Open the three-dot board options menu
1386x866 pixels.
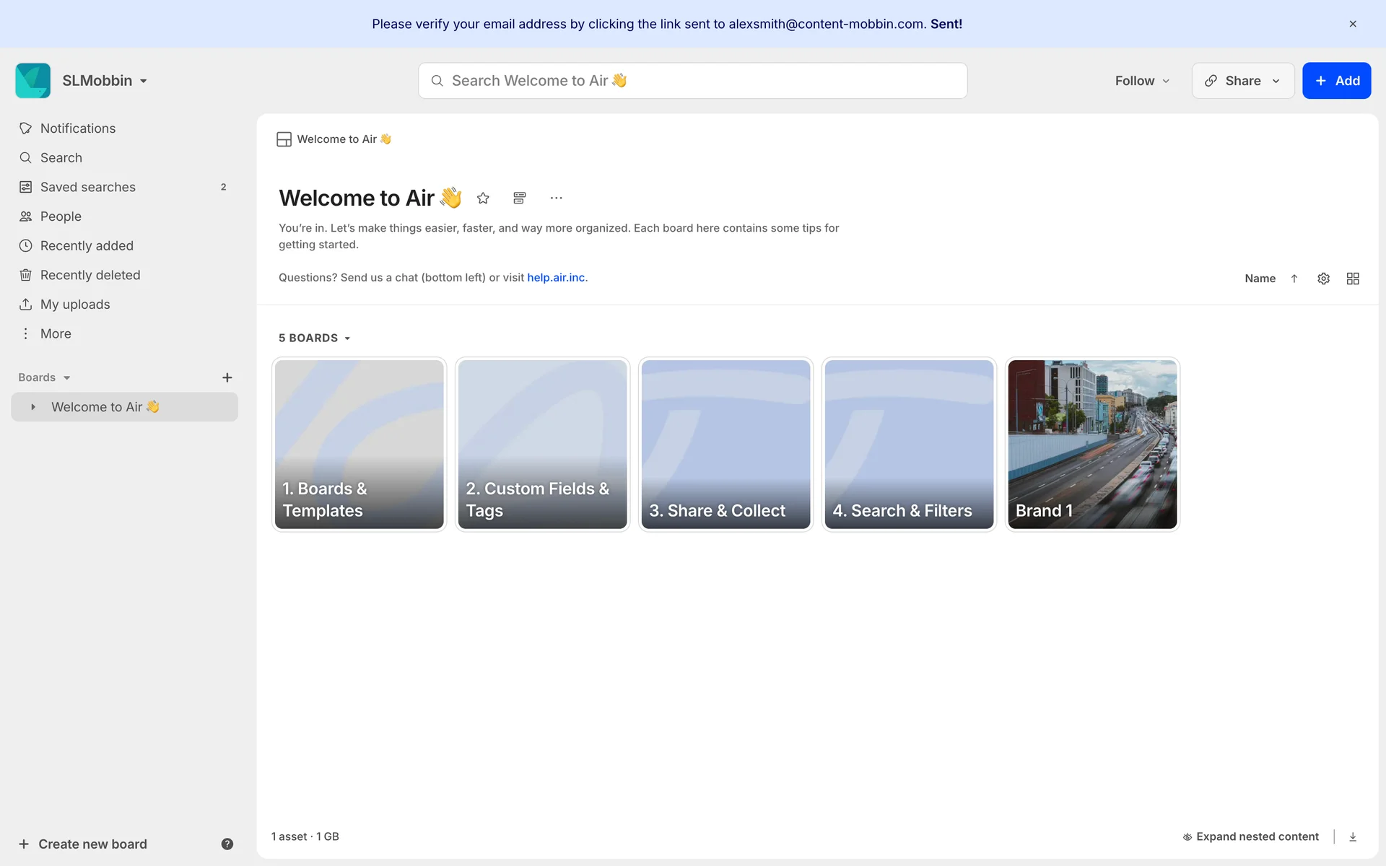click(556, 198)
